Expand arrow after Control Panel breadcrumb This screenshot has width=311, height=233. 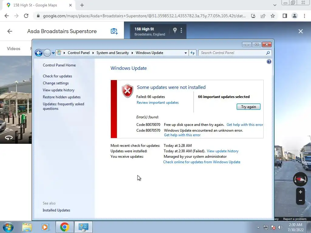pos(93,53)
